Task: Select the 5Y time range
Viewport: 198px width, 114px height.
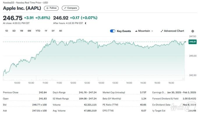Action: pyautogui.click(x=53, y=31)
